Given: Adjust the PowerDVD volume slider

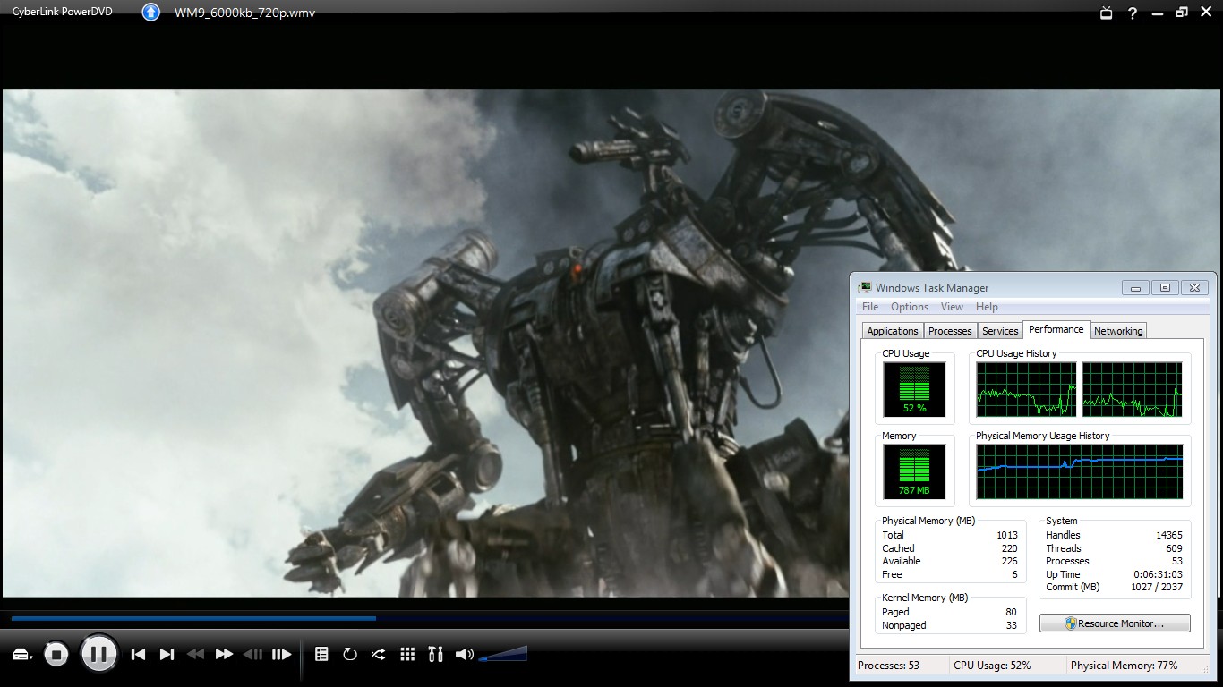Looking at the screenshot, I should click(x=503, y=654).
